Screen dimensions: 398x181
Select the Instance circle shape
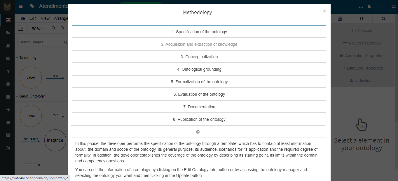click(55, 140)
